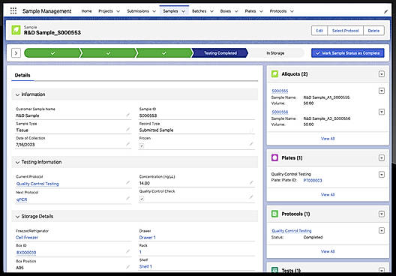The height and width of the screenshot is (276, 396).
Task: Select the Details tab
Action: pos(22,75)
